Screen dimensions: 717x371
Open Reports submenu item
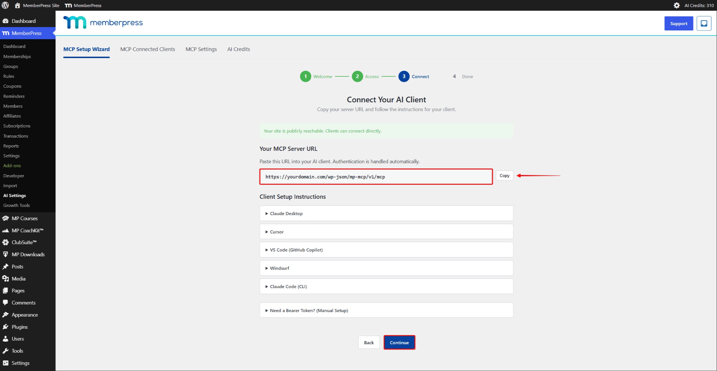[11, 146]
